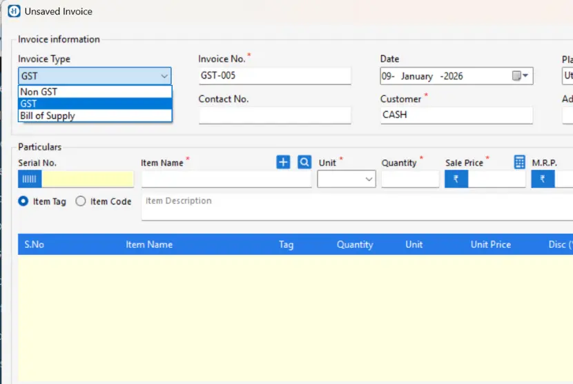The width and height of the screenshot is (573, 384).
Task: Collapse the Invoice Type dropdown
Action: pos(164,76)
